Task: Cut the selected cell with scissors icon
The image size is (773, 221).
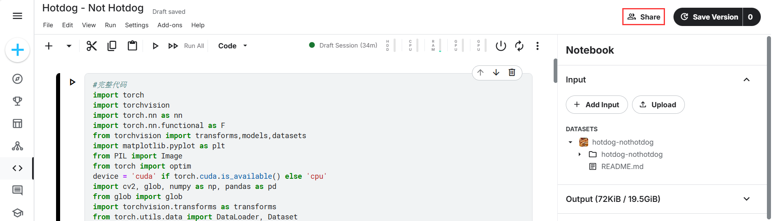Action: click(92, 46)
